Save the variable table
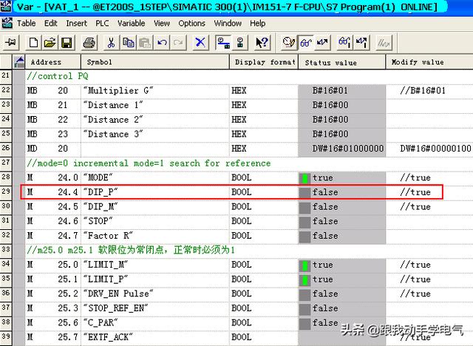 point(67,43)
